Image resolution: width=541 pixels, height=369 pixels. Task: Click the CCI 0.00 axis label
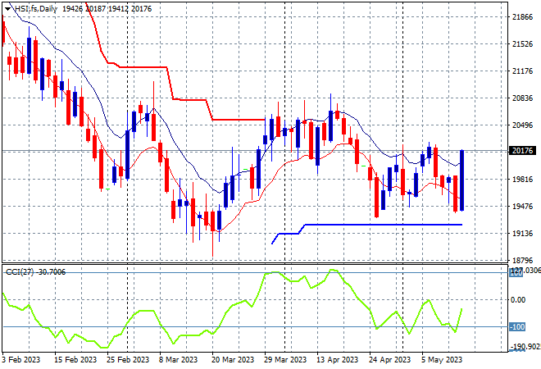518,299
